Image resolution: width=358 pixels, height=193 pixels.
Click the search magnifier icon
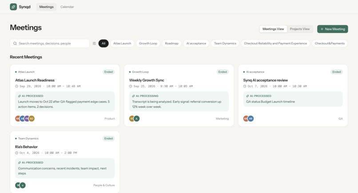(15, 43)
